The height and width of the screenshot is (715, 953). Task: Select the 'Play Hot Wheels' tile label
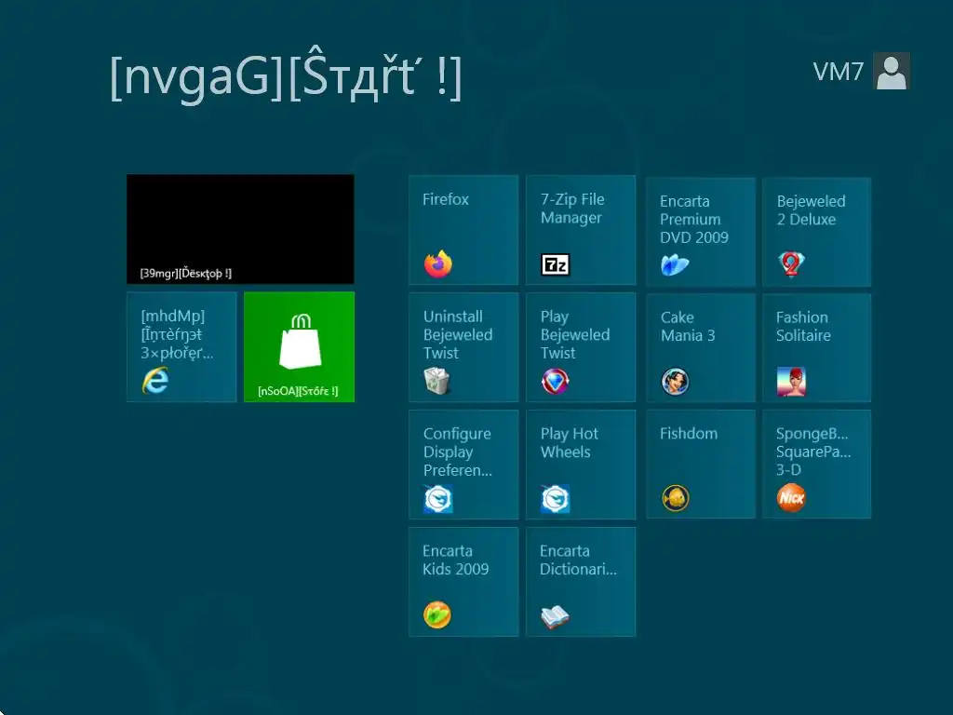pyautogui.click(x=570, y=443)
